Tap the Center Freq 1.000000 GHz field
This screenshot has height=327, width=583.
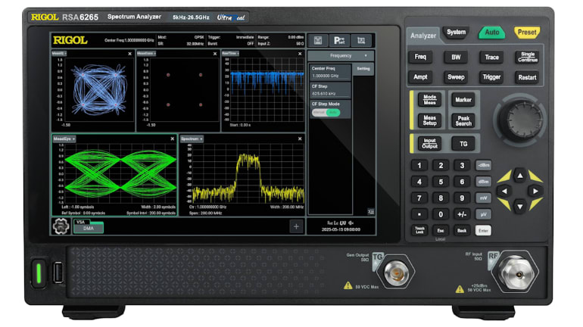pos(330,72)
